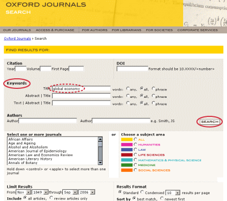The width and height of the screenshot is (227, 201).
Task: Click the green Medicine color swatch
Action: [127, 165]
